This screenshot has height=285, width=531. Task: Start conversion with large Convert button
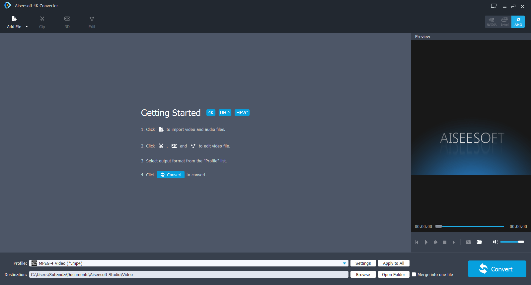pyautogui.click(x=497, y=269)
